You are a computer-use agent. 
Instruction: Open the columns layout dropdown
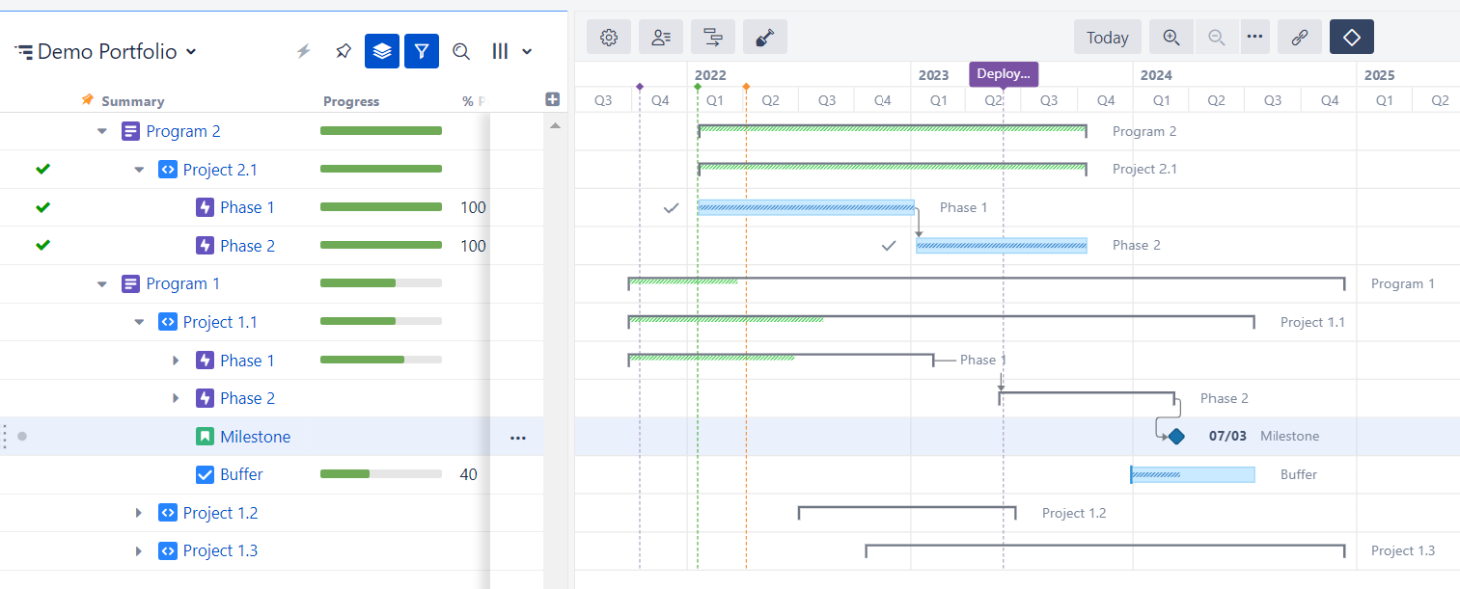coord(512,51)
